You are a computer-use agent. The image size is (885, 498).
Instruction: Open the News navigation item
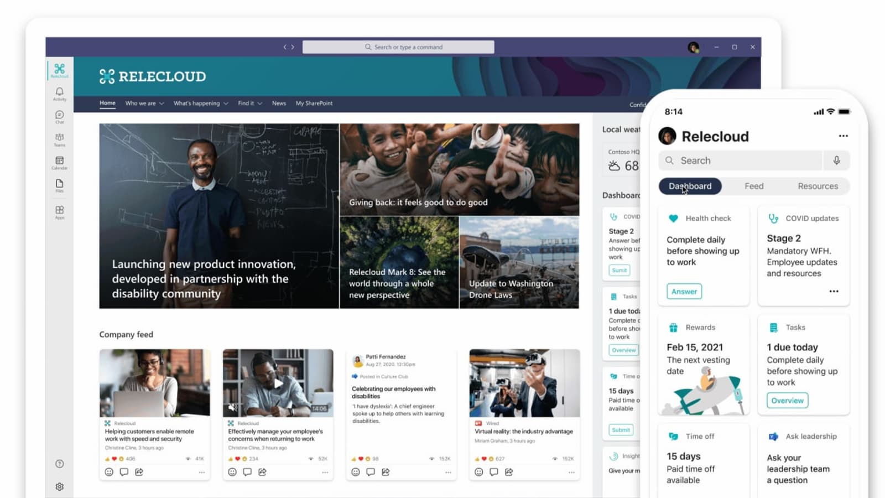point(279,103)
